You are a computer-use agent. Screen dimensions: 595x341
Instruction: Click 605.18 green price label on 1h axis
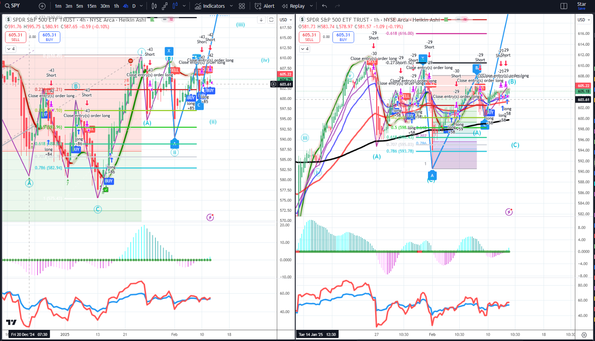click(583, 91)
